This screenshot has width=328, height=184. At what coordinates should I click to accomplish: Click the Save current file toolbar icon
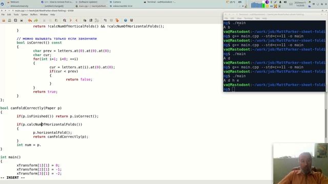(x=9, y=20)
